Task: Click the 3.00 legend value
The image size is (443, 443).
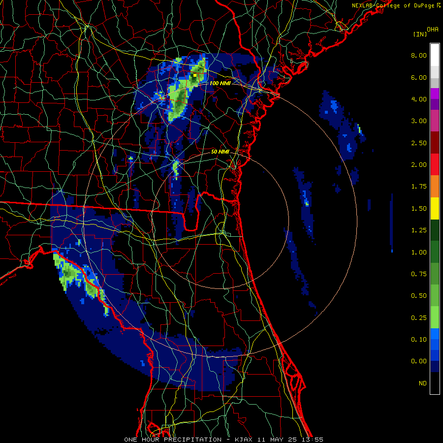Action: coord(419,121)
